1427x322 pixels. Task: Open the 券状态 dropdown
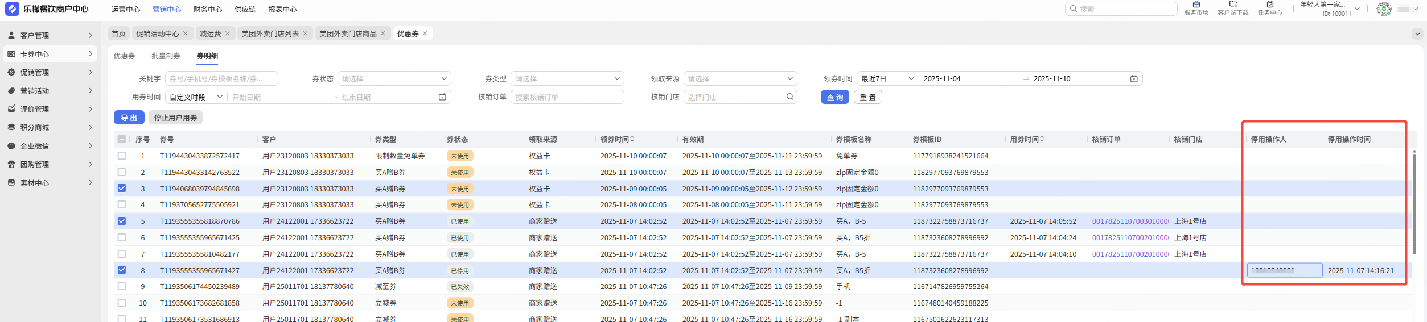394,78
